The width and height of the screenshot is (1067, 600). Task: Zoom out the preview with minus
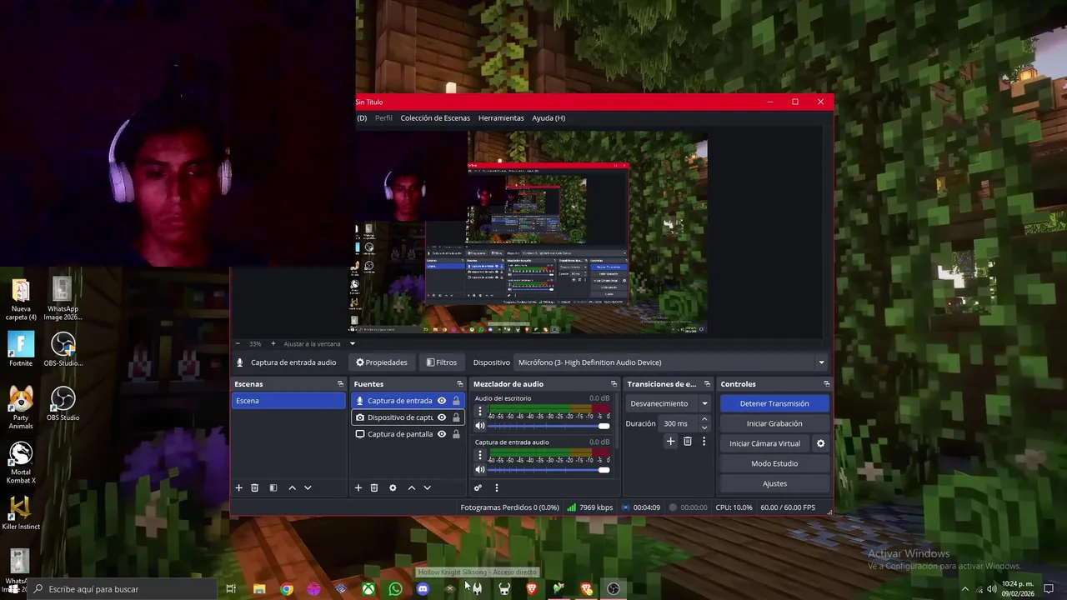coord(238,343)
